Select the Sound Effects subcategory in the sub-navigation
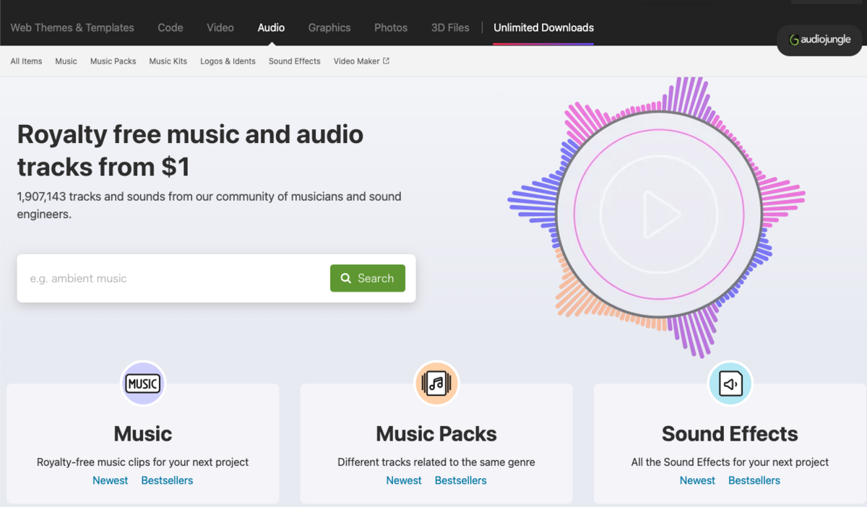The height and width of the screenshot is (507, 867). point(294,61)
